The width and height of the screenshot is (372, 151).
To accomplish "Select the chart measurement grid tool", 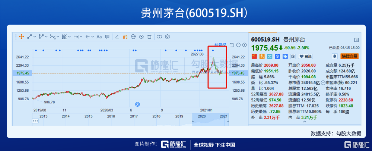I will click(x=64, y=37).
